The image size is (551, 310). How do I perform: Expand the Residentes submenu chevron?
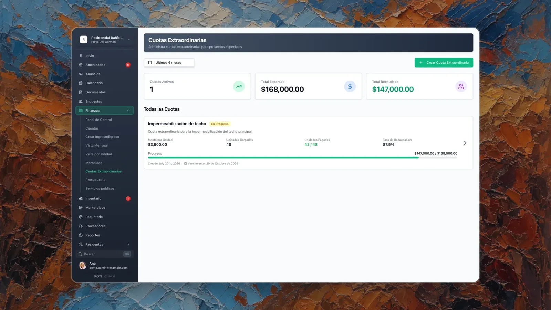point(129,245)
